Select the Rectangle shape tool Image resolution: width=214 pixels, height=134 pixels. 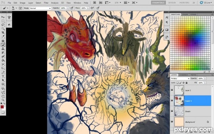[x=3, y=84]
